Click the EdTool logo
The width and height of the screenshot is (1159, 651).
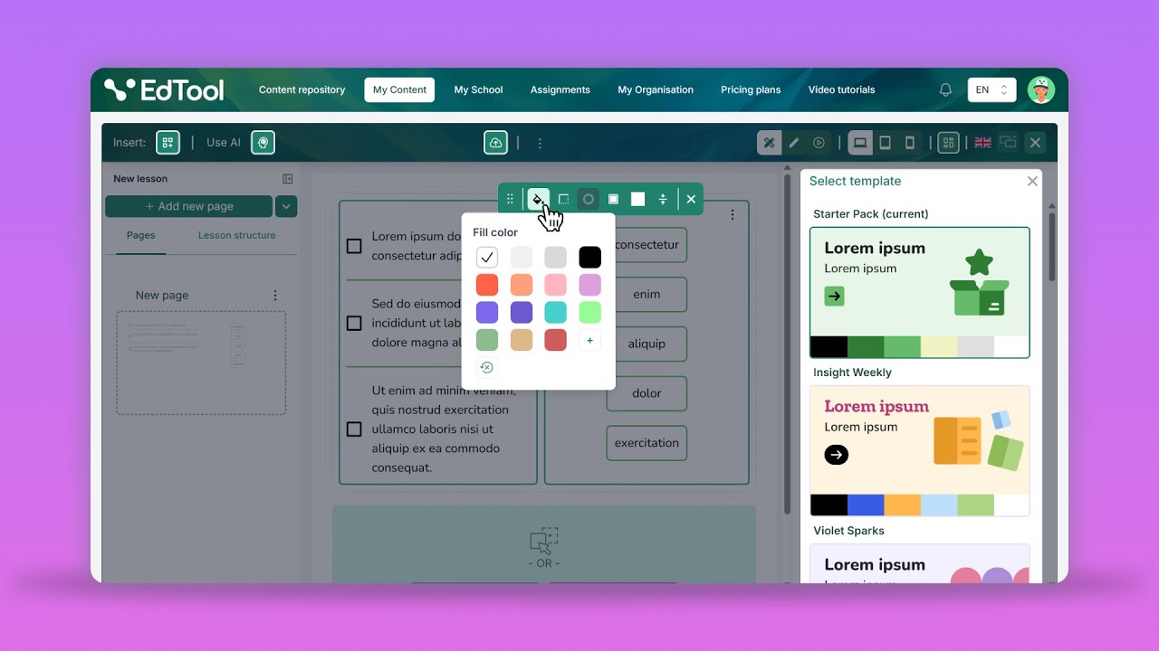pos(164,90)
